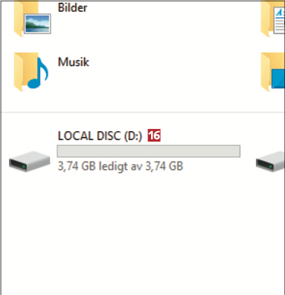Viewport: 285px width, 295px height.
Task: Open the Bilder folder icon
Action: 32,19
